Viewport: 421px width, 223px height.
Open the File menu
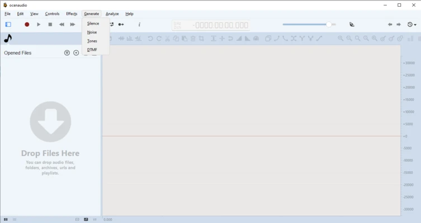pyautogui.click(x=7, y=13)
